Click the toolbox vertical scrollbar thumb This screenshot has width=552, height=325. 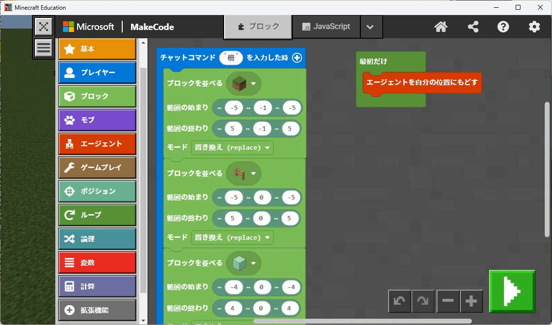143,180
